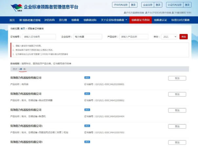Click the last row's 预览 button
This screenshot has height=150, width=198.
pos(177,142)
